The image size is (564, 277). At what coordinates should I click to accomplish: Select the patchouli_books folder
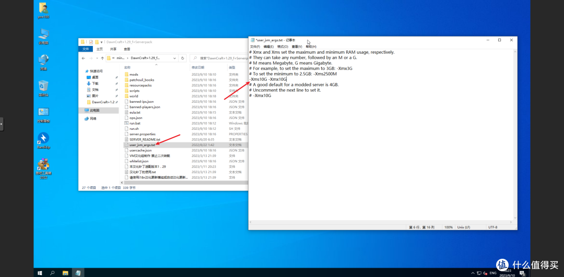(x=142, y=80)
